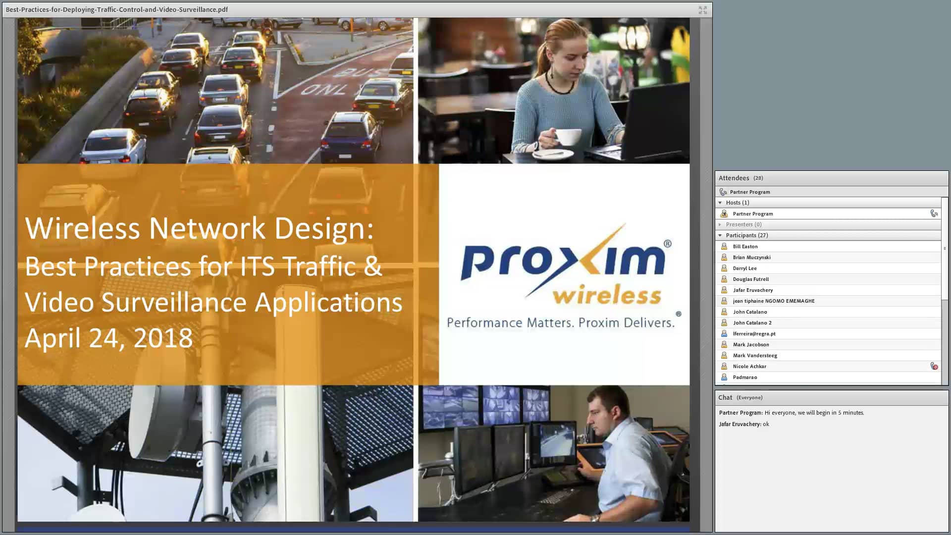Click the chat message from Partner Program
This screenshot has height=535, width=951.
(x=792, y=413)
